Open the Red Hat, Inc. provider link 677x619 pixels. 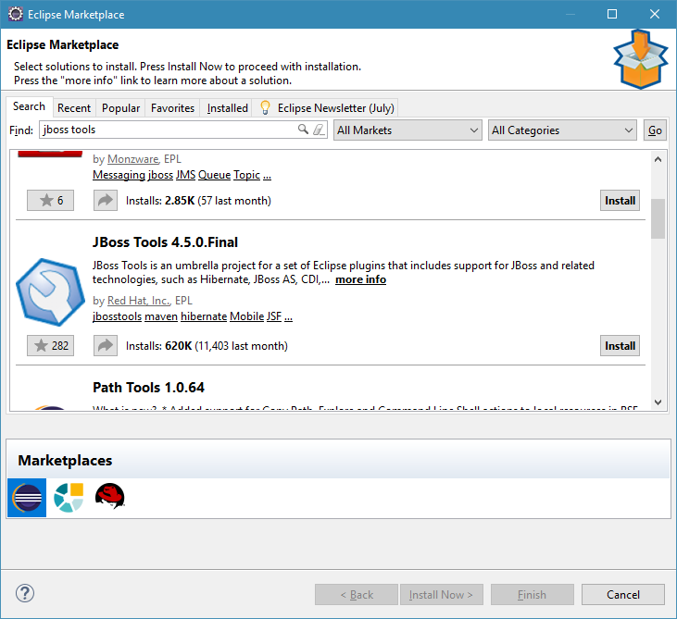tap(138, 300)
